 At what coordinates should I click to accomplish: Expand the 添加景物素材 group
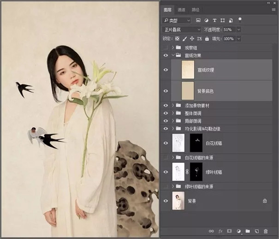pyautogui.click(x=173, y=105)
